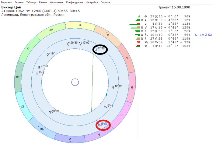213x148 pixels.
Task: Click the Pluto glyph in the planets table
Action: [x=146, y=46]
